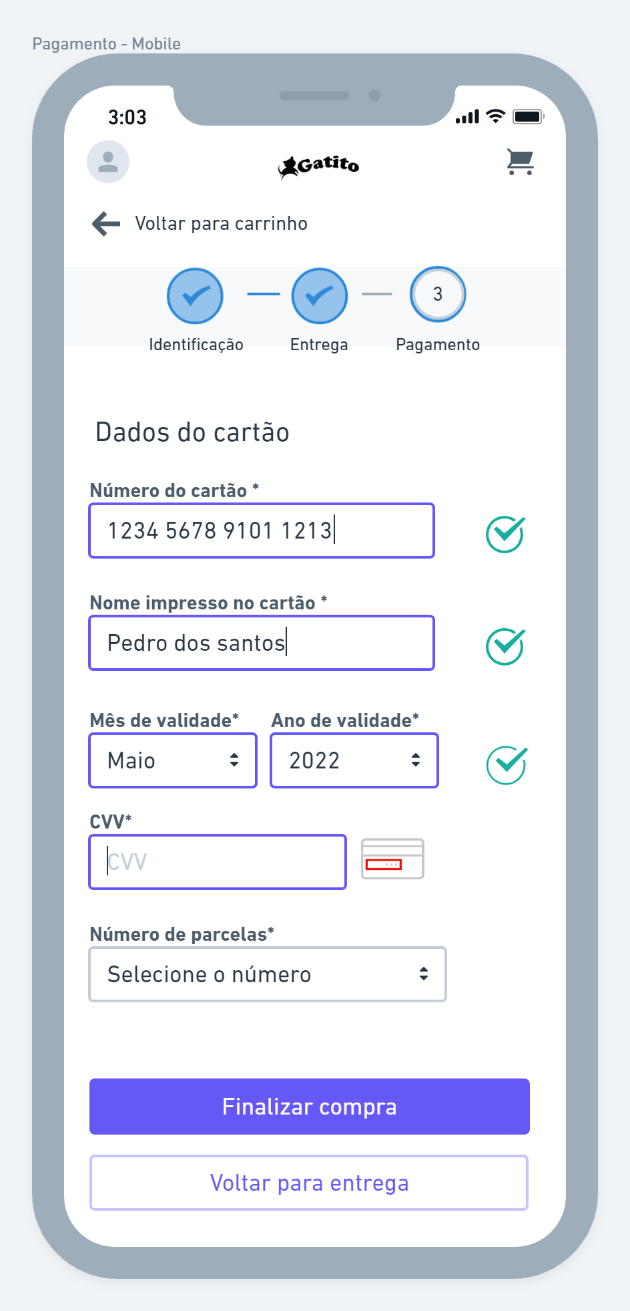Go to the Identificação step circle
The width and height of the screenshot is (630, 1311).
pos(195,296)
